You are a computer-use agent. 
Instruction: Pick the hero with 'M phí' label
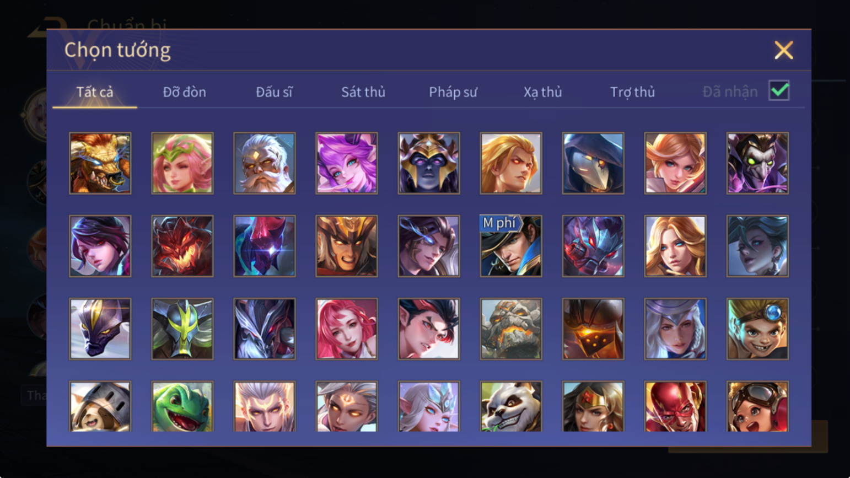[511, 246]
